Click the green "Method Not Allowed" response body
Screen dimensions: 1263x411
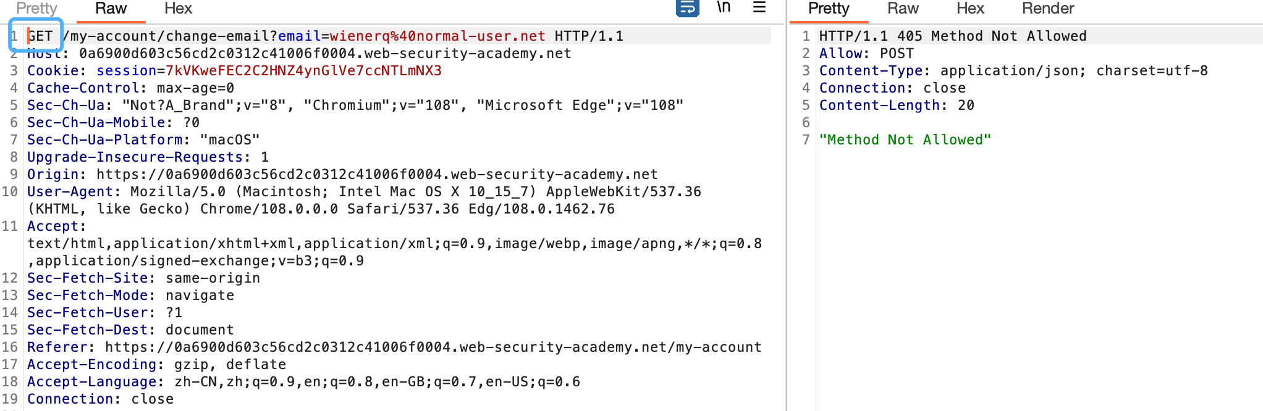(x=905, y=140)
